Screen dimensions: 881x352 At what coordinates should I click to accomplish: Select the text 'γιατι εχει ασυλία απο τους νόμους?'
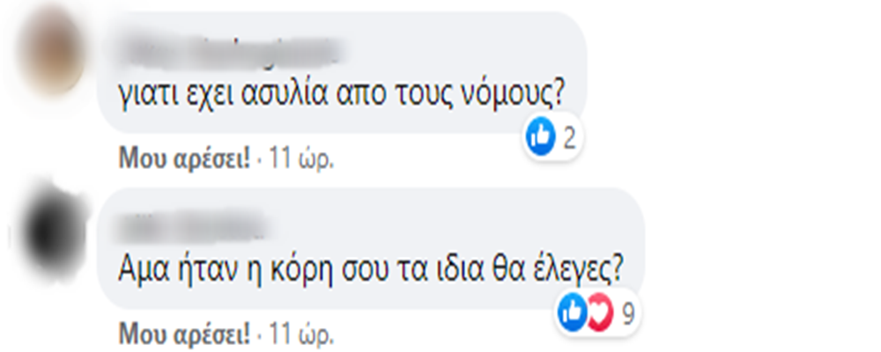click(x=342, y=96)
